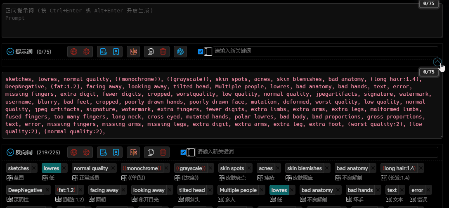This screenshot has width=449, height=208.
Task: Select the ((monochrome)) keyword tag
Action: click(142, 168)
